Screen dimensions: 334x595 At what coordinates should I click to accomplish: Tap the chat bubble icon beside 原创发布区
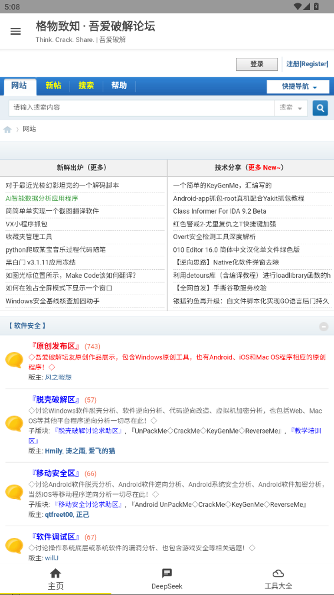click(15, 360)
